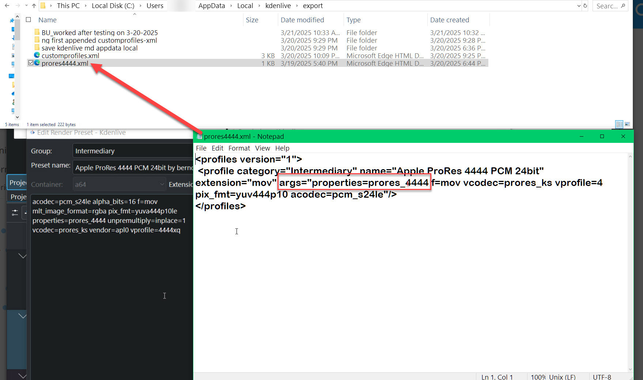Select Local Disk (C:) breadcrumb
This screenshot has width=643, height=380.
pos(113,5)
